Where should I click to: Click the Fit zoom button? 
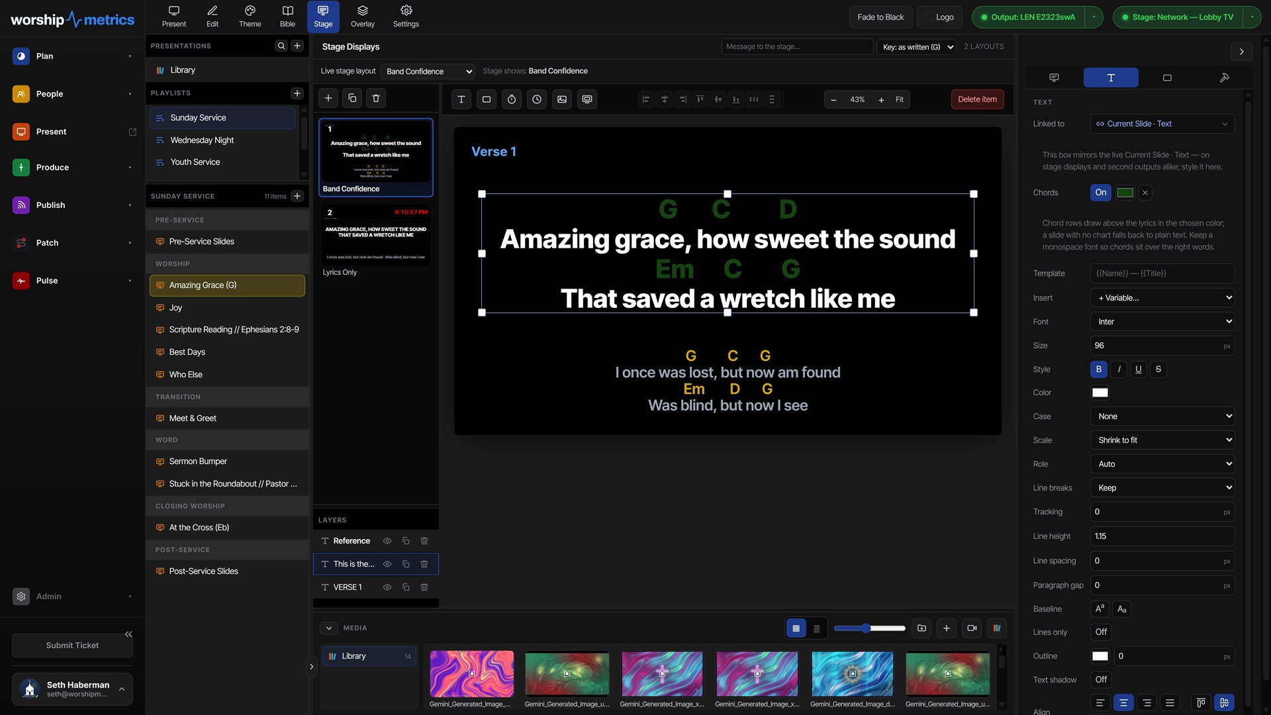click(x=900, y=100)
